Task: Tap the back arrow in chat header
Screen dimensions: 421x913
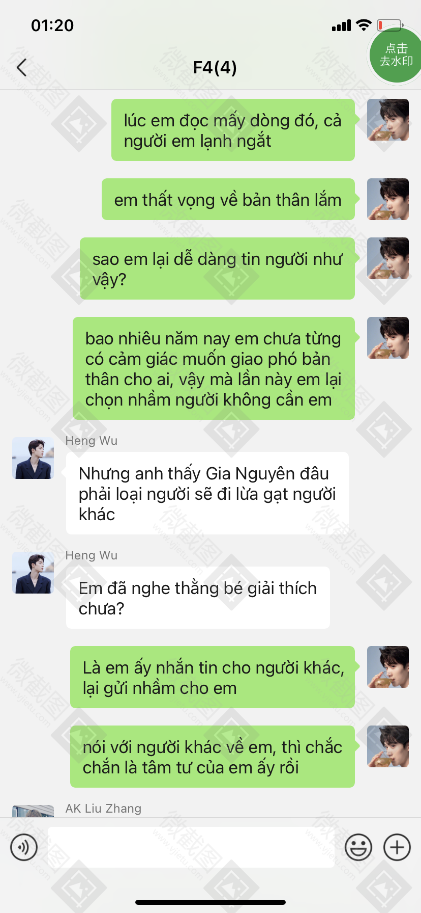Action: click(x=21, y=67)
